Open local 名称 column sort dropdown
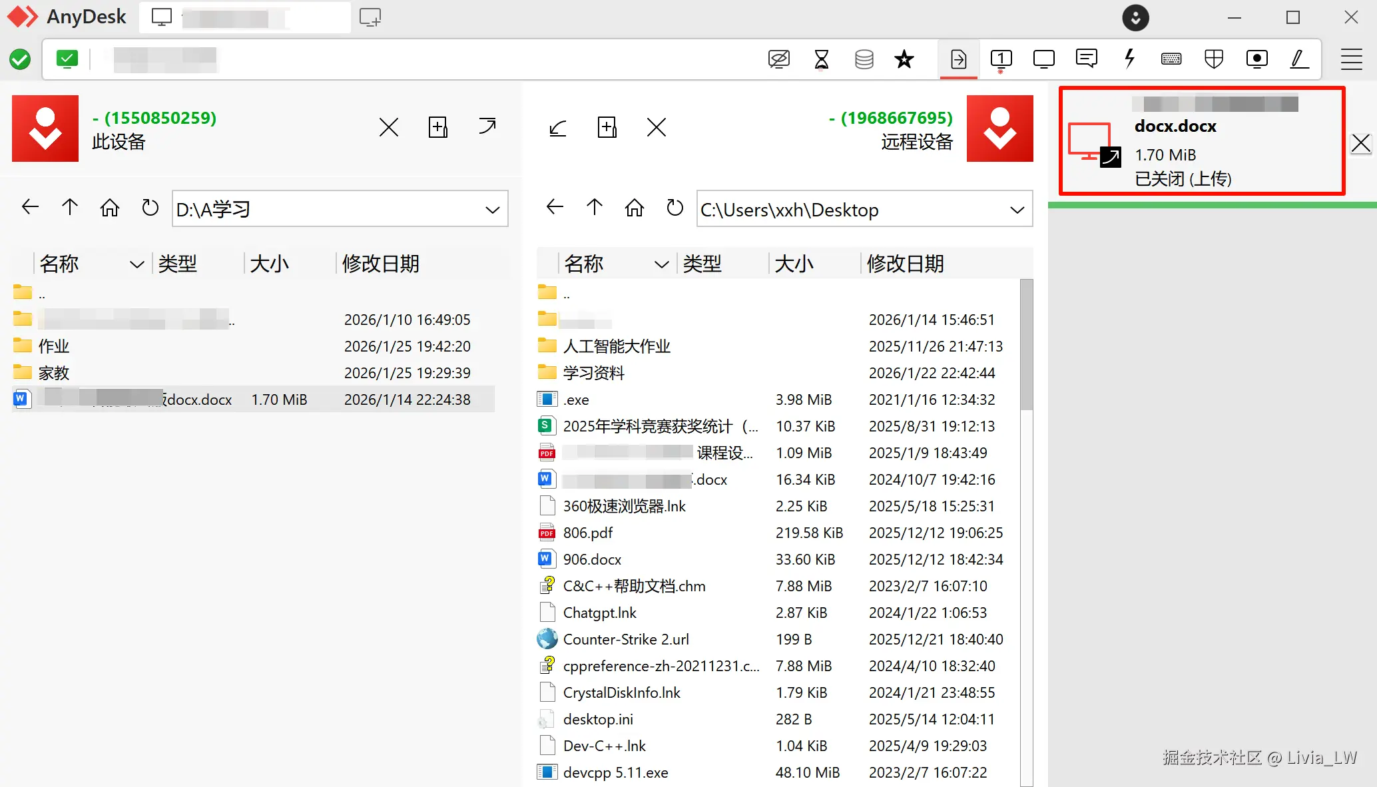Viewport: 1377px width, 787px height. (x=137, y=264)
